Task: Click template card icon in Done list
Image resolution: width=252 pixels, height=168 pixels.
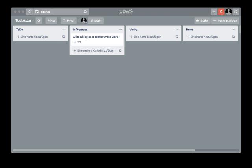Action: coord(233,37)
